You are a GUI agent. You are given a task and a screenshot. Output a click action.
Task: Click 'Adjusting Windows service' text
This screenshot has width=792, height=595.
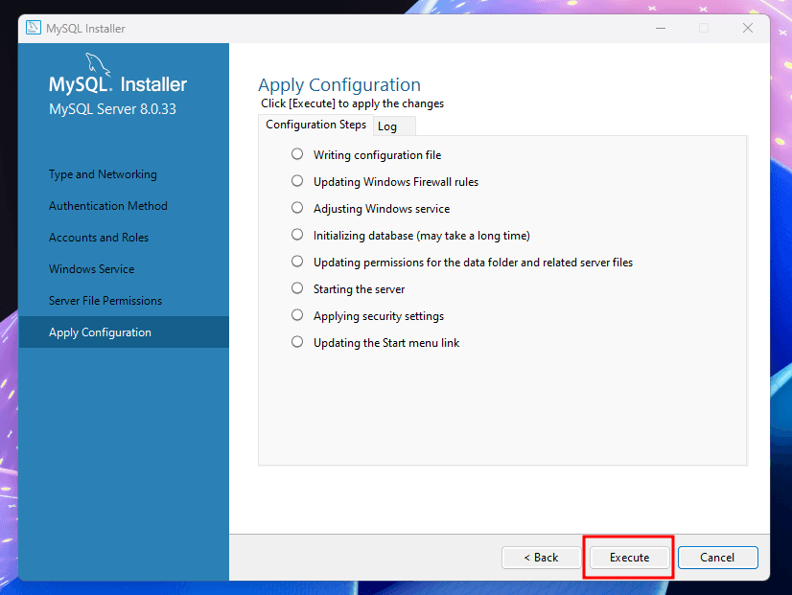[382, 209]
